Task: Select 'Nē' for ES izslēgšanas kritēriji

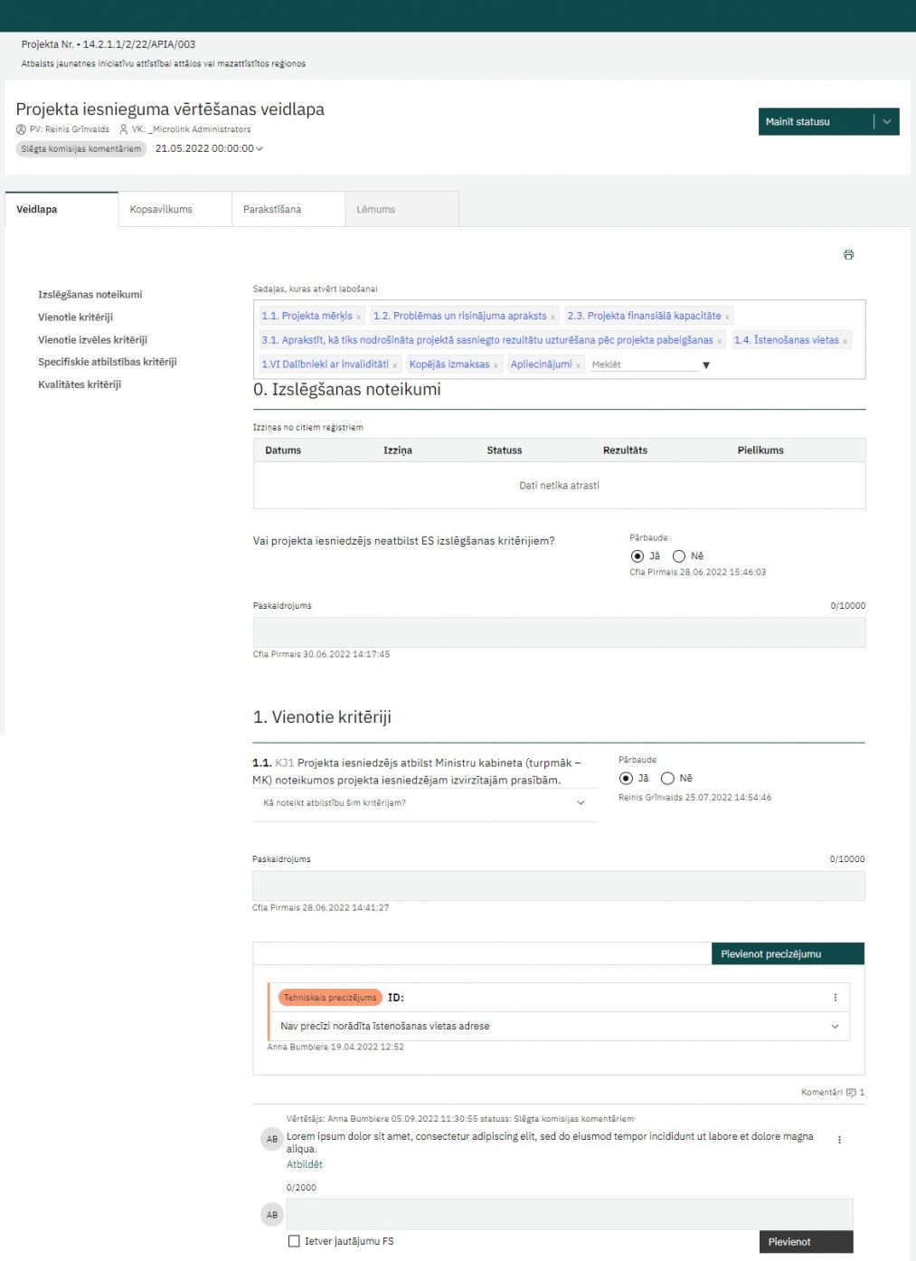Action: coord(679,556)
